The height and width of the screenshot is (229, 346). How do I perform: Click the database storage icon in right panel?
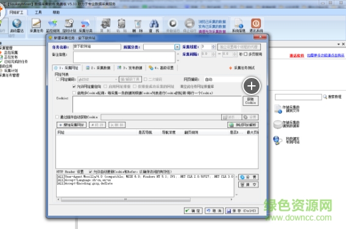click(278, 124)
